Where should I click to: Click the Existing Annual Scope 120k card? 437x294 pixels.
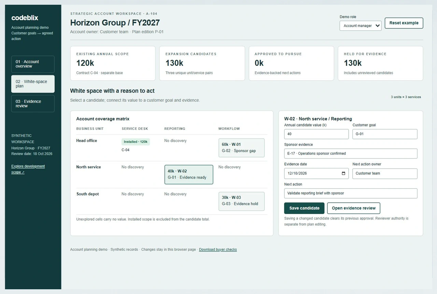pyautogui.click(x=113, y=63)
